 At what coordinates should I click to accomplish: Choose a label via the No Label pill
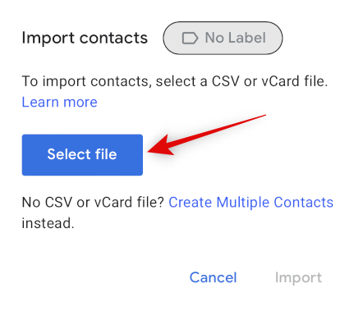(x=223, y=38)
